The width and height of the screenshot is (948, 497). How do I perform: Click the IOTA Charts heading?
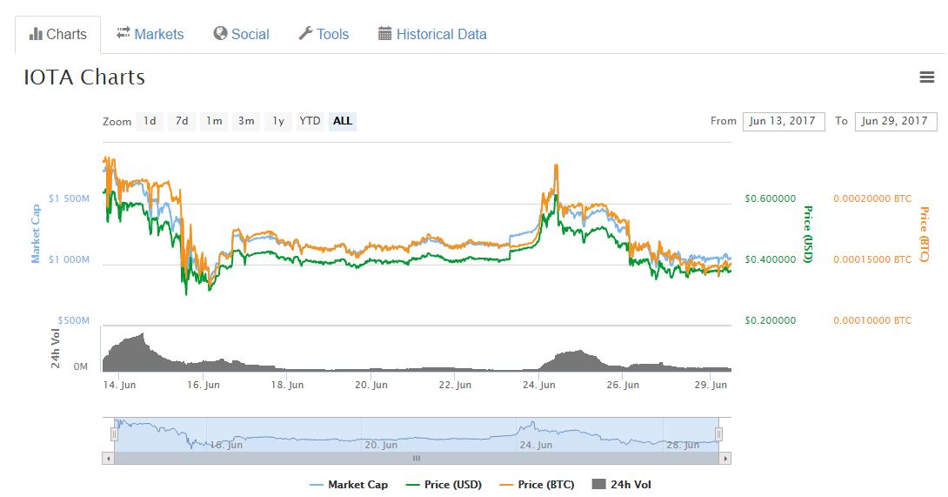tap(84, 77)
